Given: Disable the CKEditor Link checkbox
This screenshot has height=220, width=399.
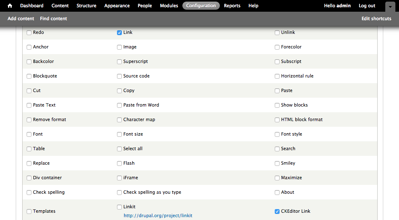Looking at the screenshot, I should click(277, 212).
